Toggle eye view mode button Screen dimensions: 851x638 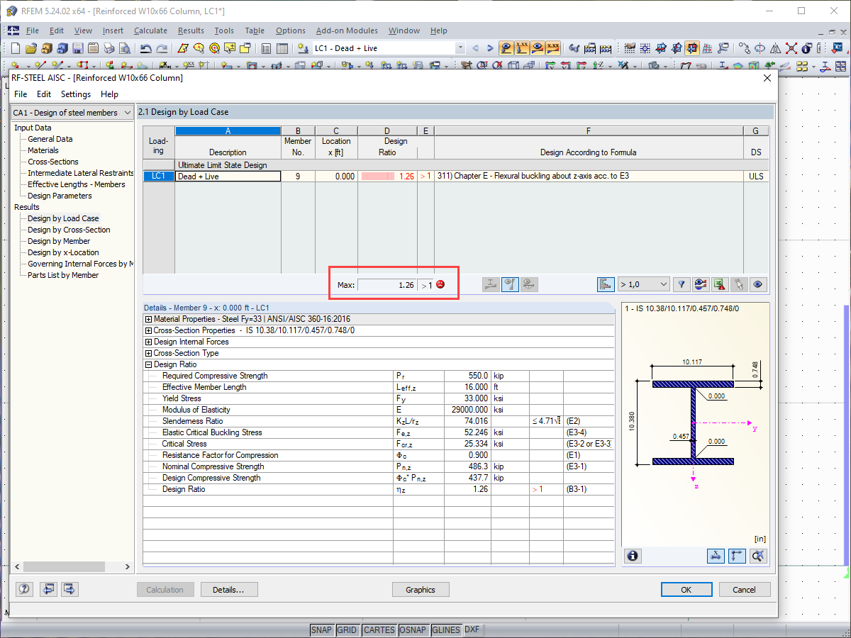758,284
